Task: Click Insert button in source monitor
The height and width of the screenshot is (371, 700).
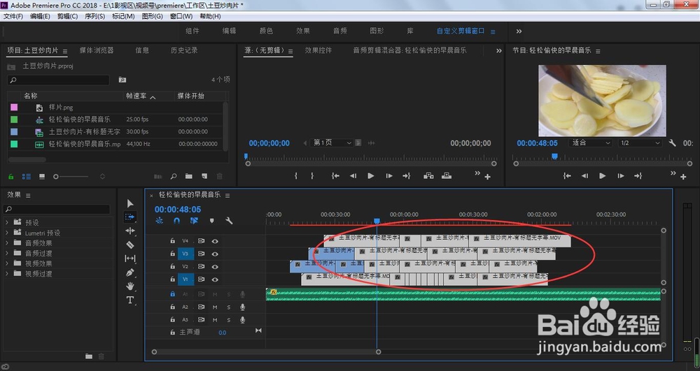Action: [428, 176]
